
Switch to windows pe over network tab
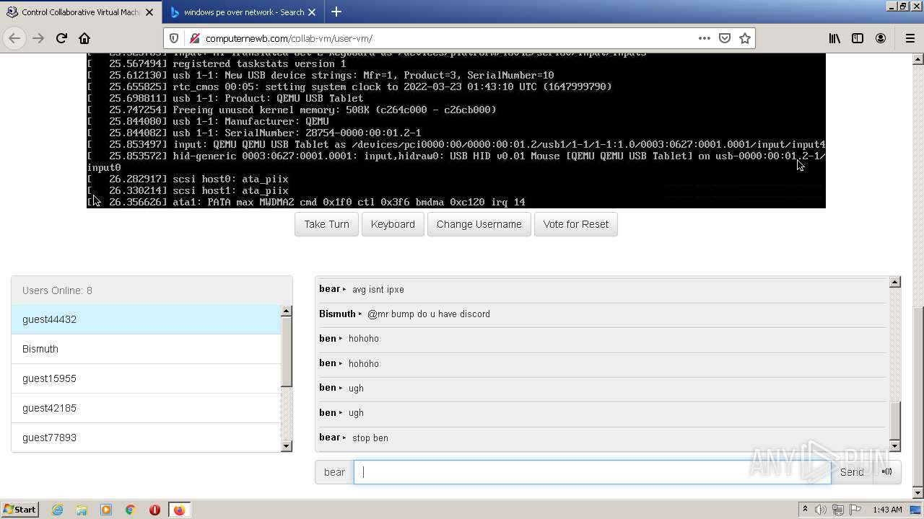[243, 12]
